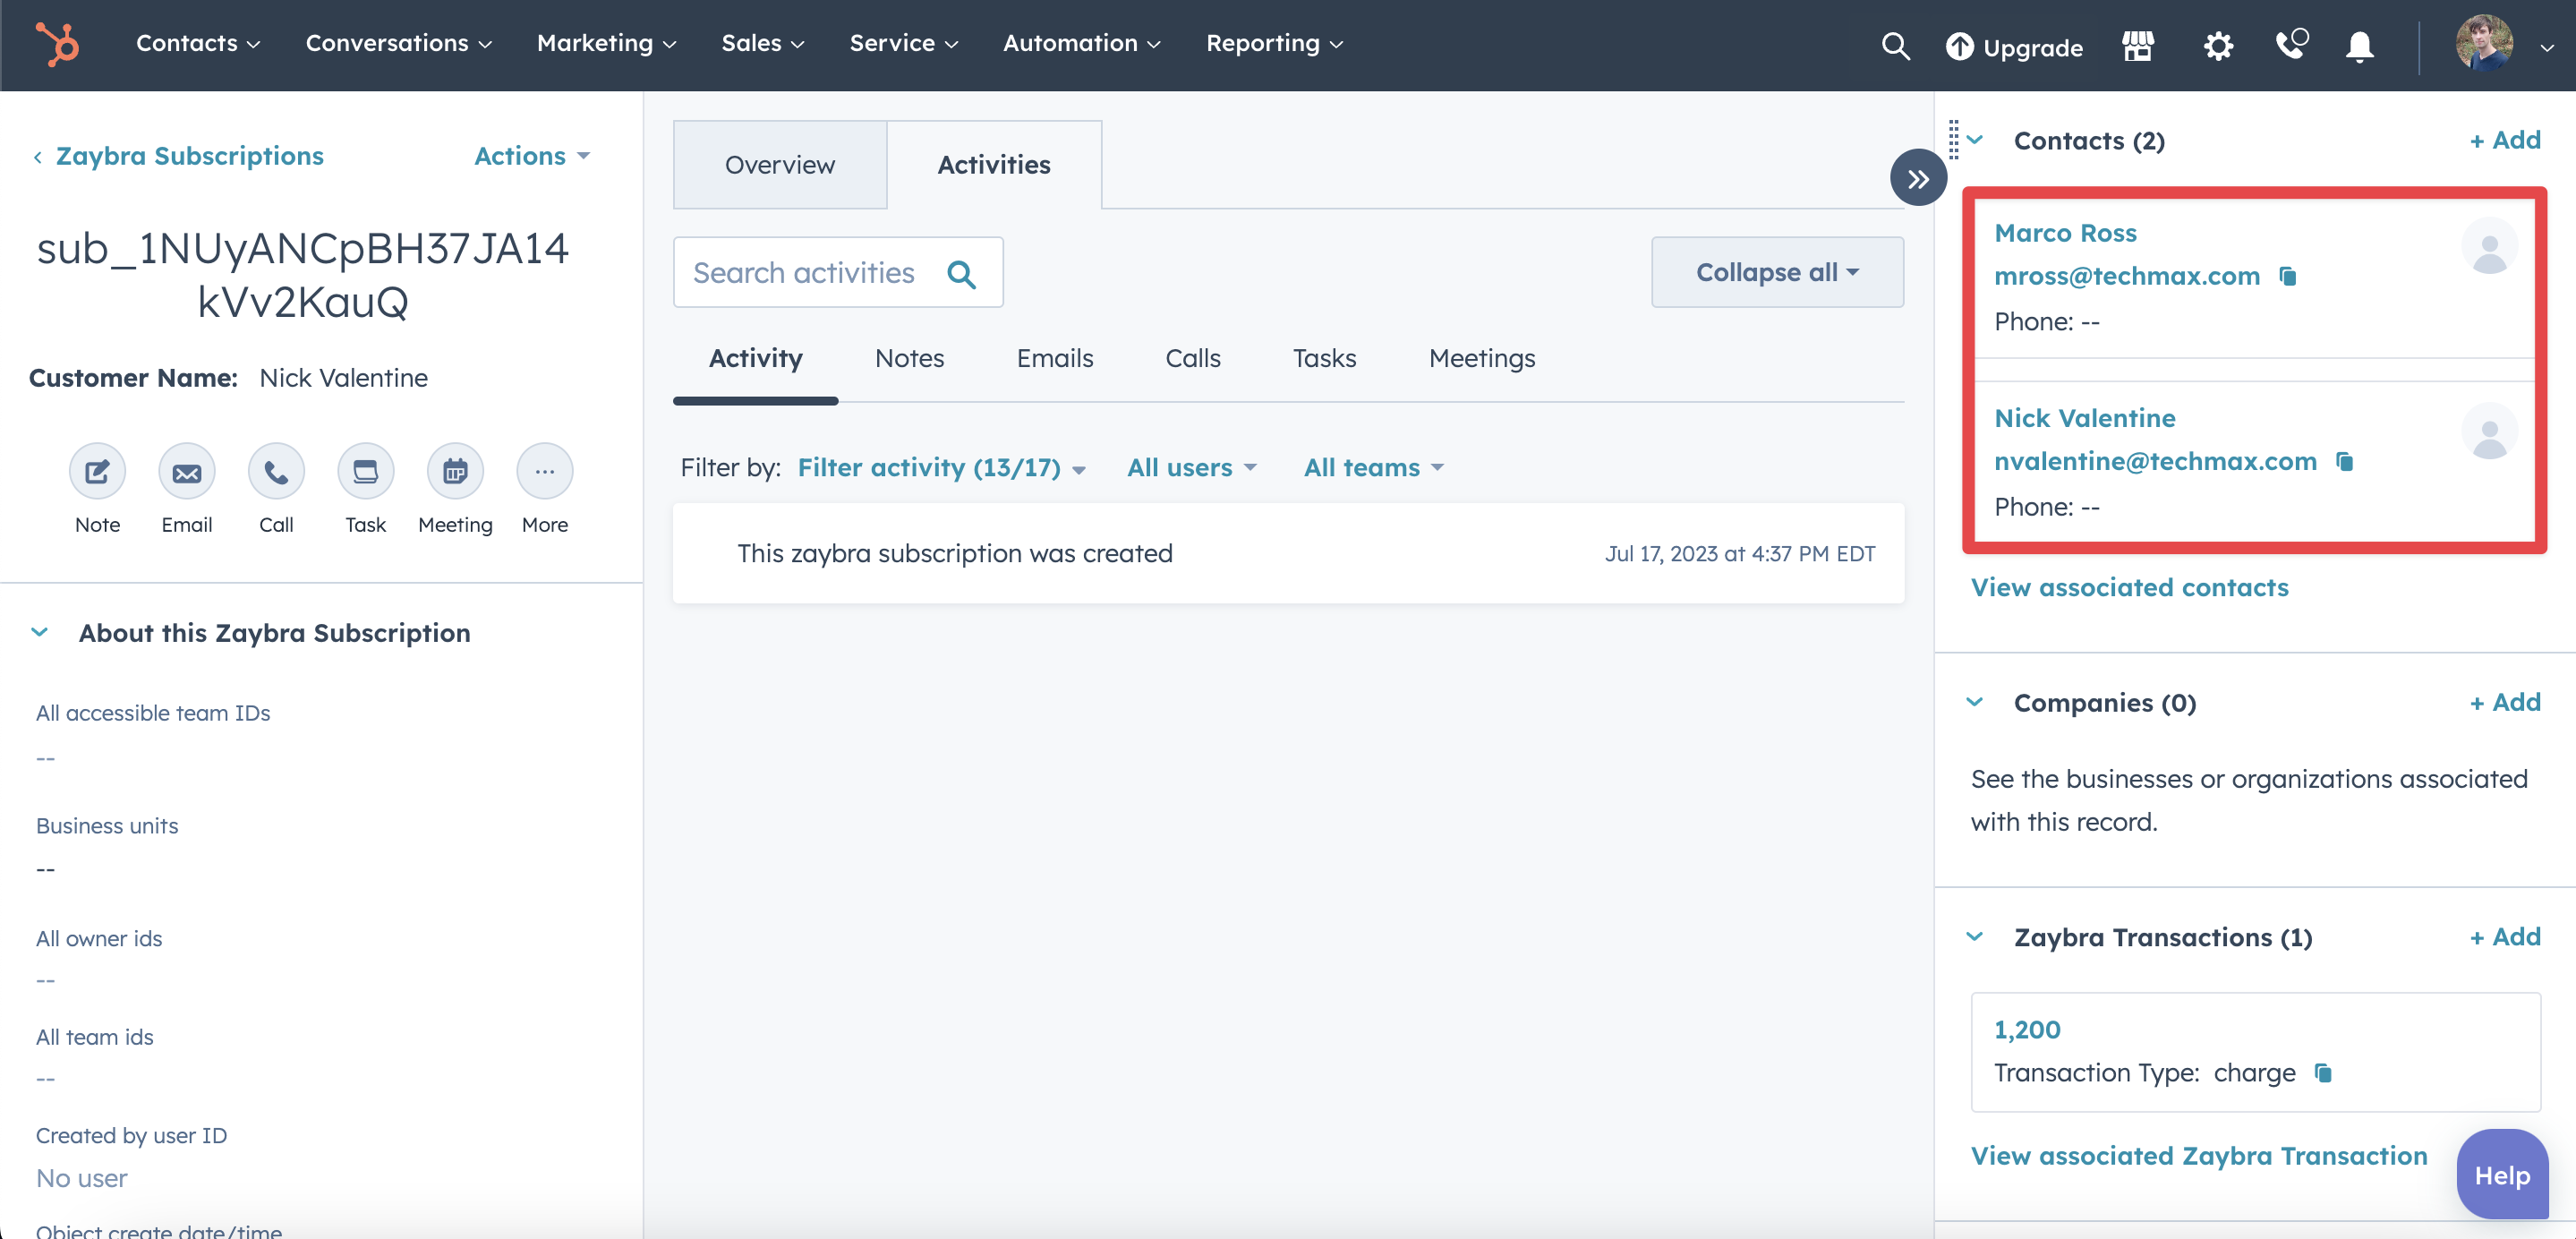Switch to the Calls sub-tab

pyautogui.click(x=1193, y=358)
